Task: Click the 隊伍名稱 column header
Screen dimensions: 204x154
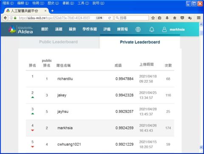Action: [63, 65]
